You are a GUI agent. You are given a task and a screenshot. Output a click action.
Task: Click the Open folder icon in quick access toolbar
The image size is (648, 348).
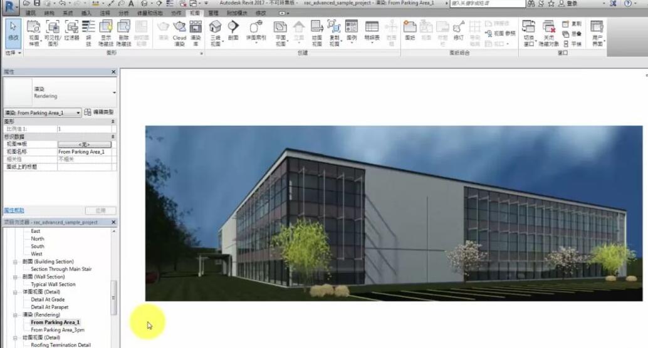pos(26,3)
